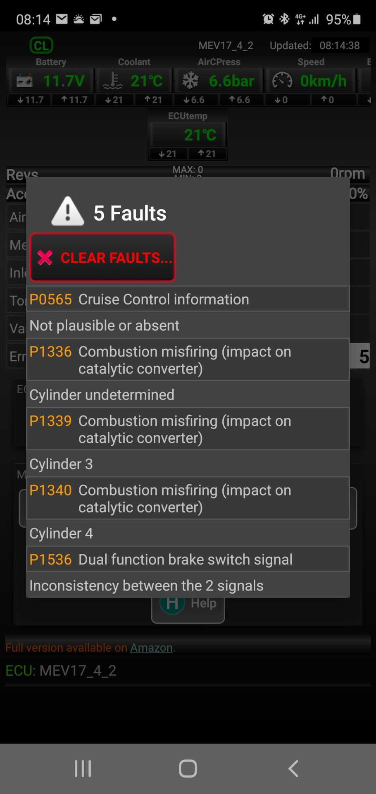Screen dimensions: 376x794
Task: Tap the AirCPress snowflake icon
Action: click(190, 81)
